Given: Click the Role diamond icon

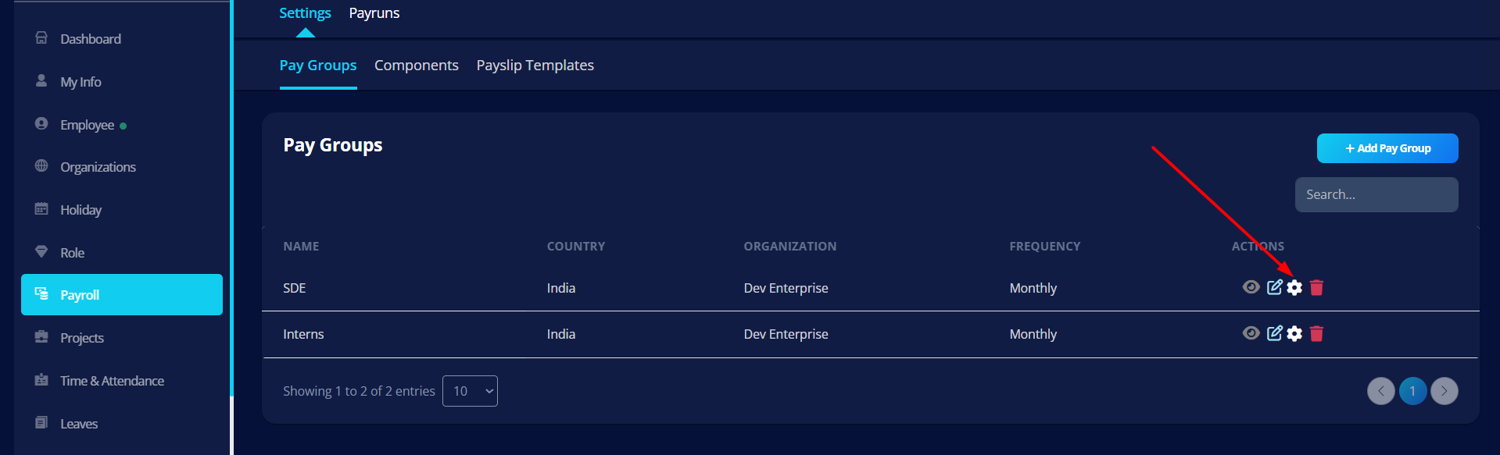Looking at the screenshot, I should click(41, 251).
